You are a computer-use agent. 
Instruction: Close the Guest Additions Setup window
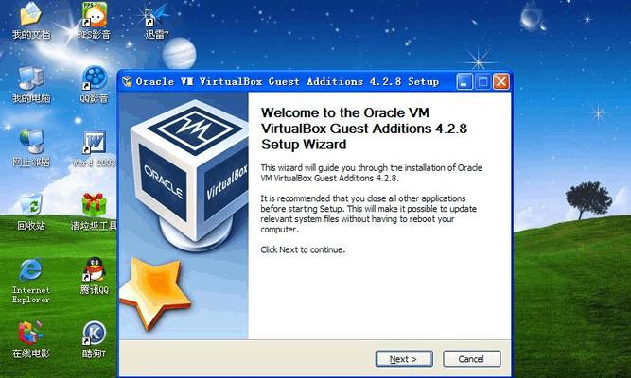[x=501, y=81]
